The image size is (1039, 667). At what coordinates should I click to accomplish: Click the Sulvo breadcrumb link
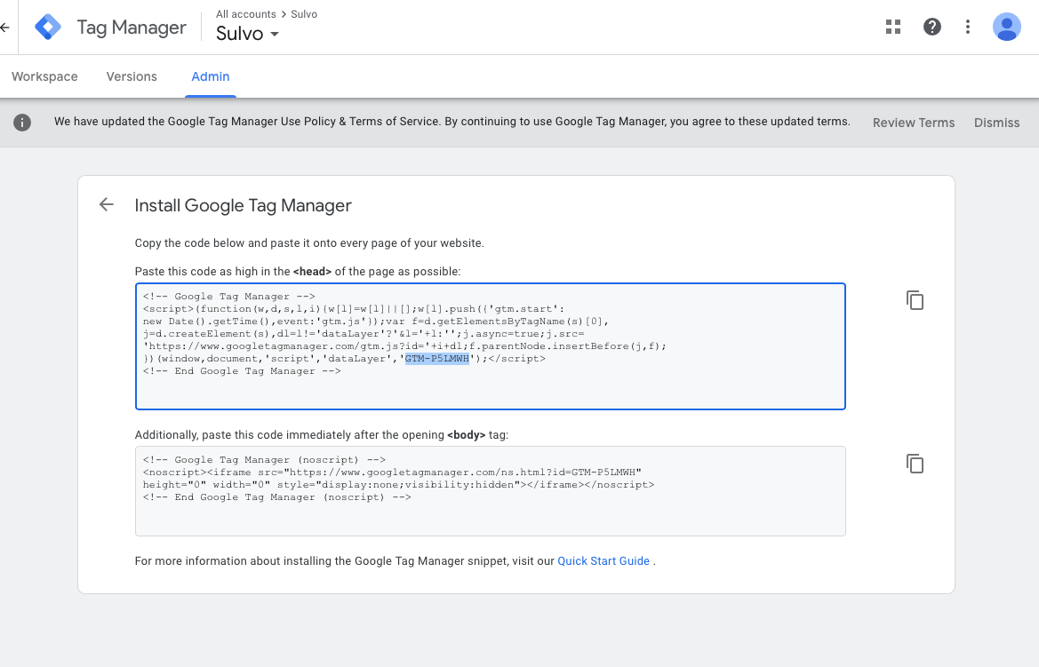point(304,14)
